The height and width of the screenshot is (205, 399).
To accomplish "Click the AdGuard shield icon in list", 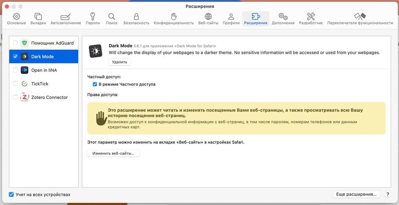I will click(x=25, y=43).
